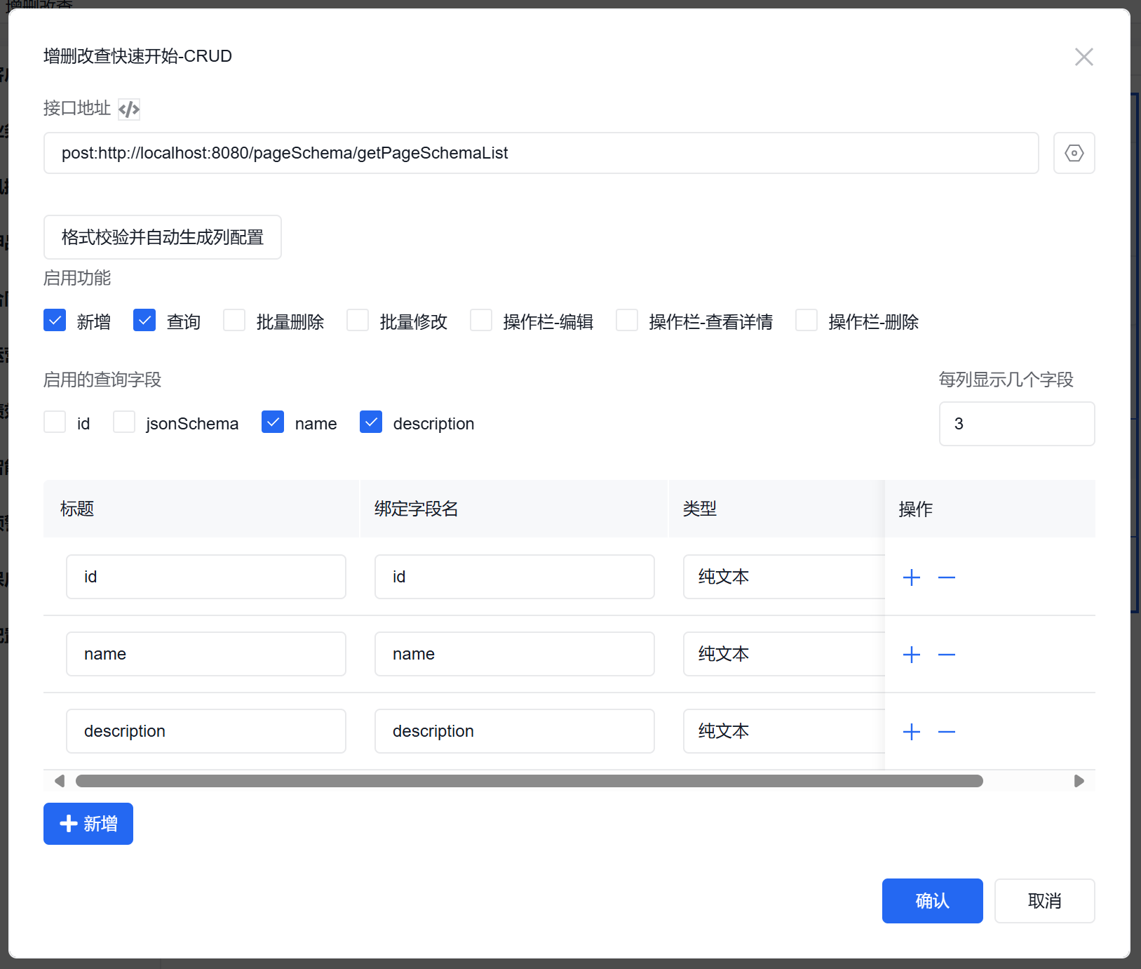Image resolution: width=1141 pixels, height=969 pixels.
Task: Uncheck the 新增 feature checkbox
Action: point(55,321)
